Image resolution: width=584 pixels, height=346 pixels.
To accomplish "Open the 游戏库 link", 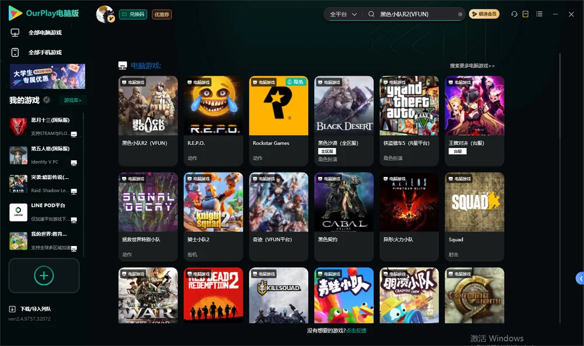I will pyautogui.click(x=72, y=101).
